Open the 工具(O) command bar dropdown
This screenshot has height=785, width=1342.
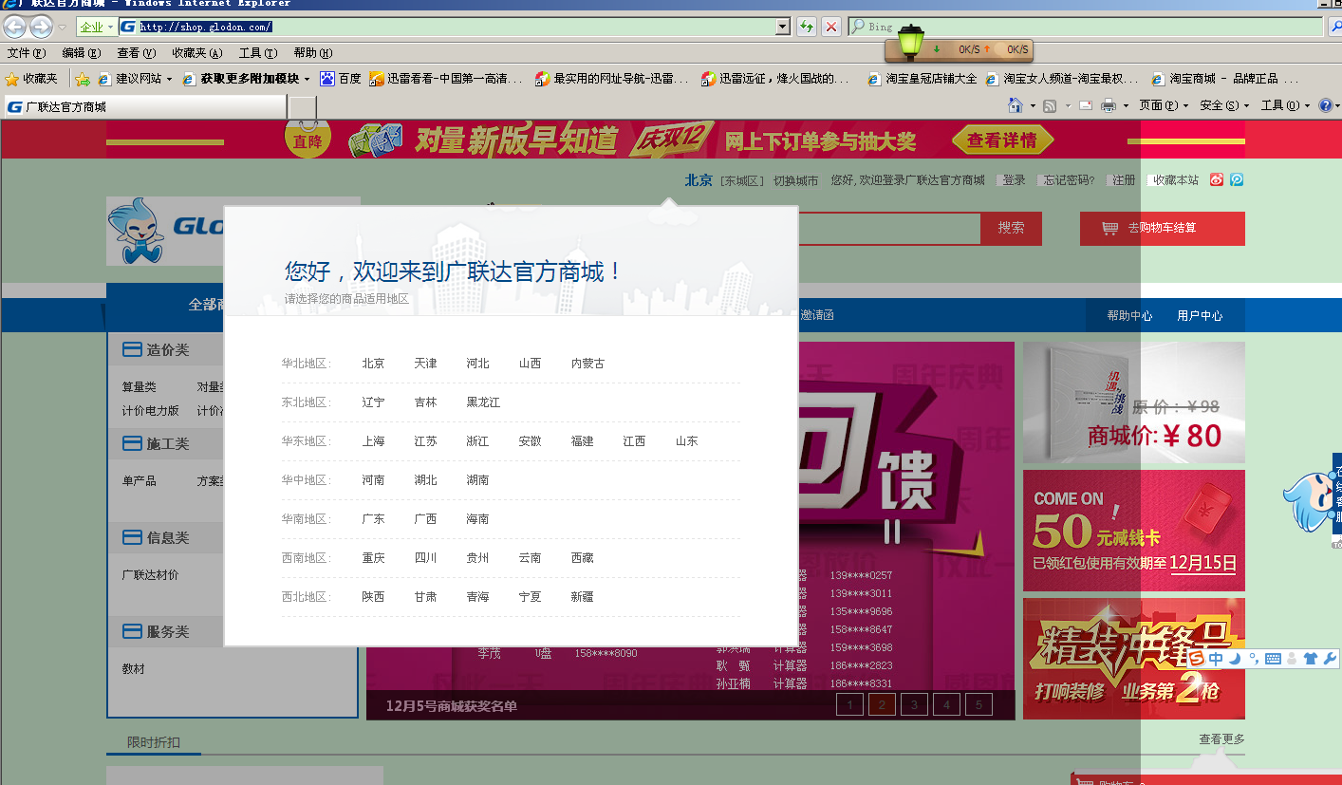[x=1285, y=105]
